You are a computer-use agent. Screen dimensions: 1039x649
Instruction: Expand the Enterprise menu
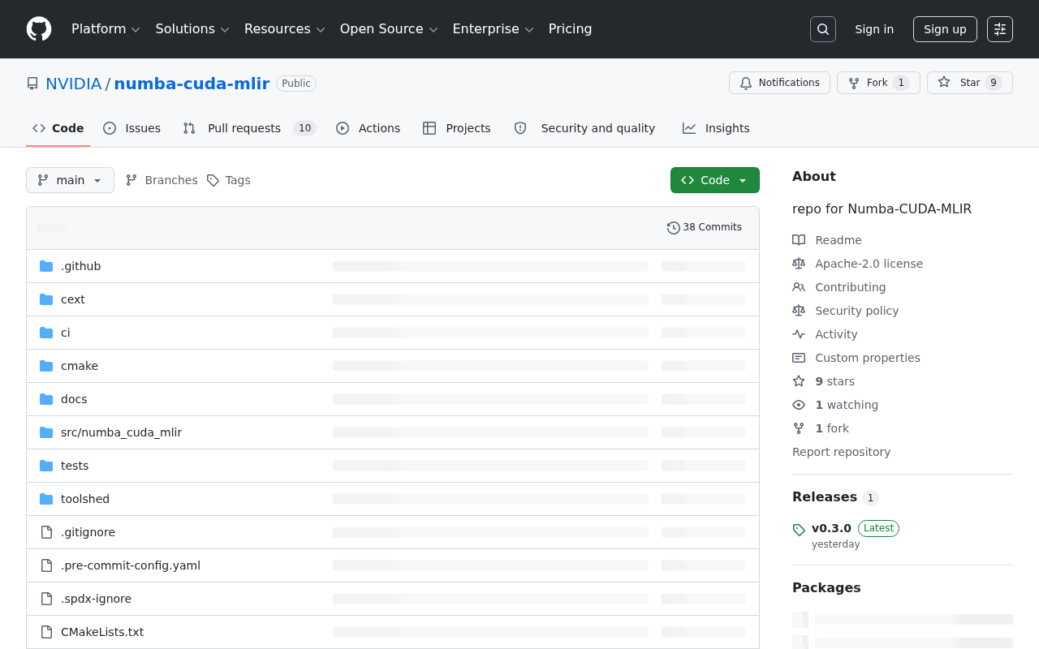pos(493,29)
